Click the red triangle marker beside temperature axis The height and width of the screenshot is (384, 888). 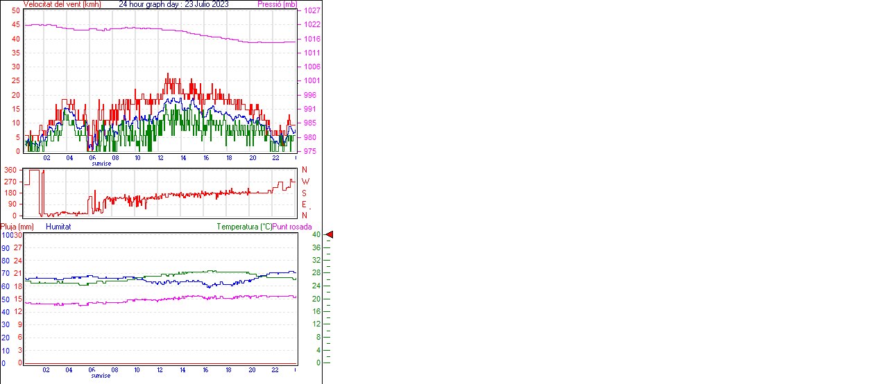click(330, 235)
